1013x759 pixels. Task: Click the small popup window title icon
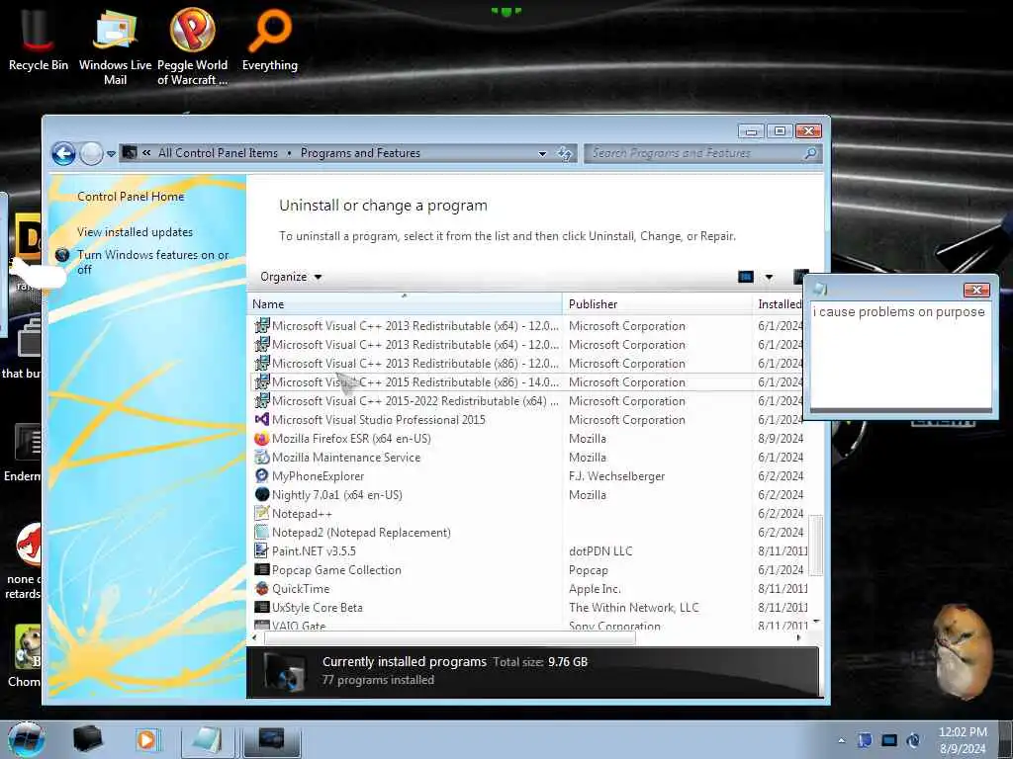[820, 290]
